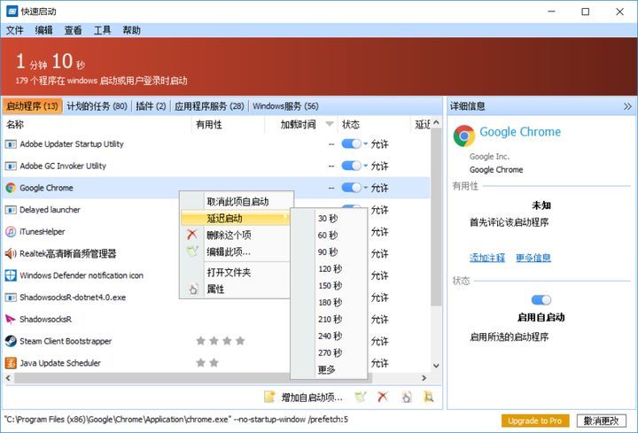Open the 更多信息 link
638x433 pixels.
533,258
